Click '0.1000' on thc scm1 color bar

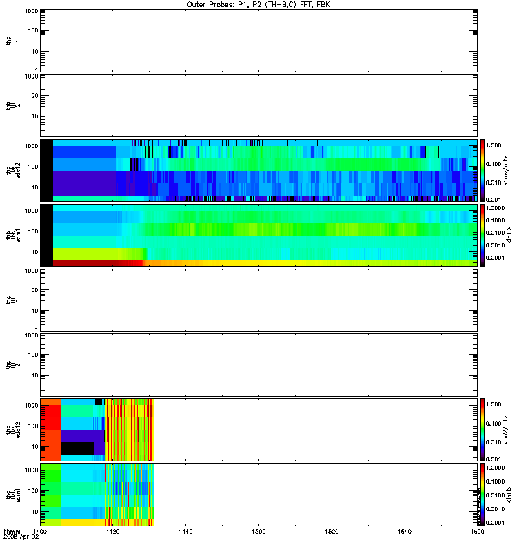coord(495,481)
